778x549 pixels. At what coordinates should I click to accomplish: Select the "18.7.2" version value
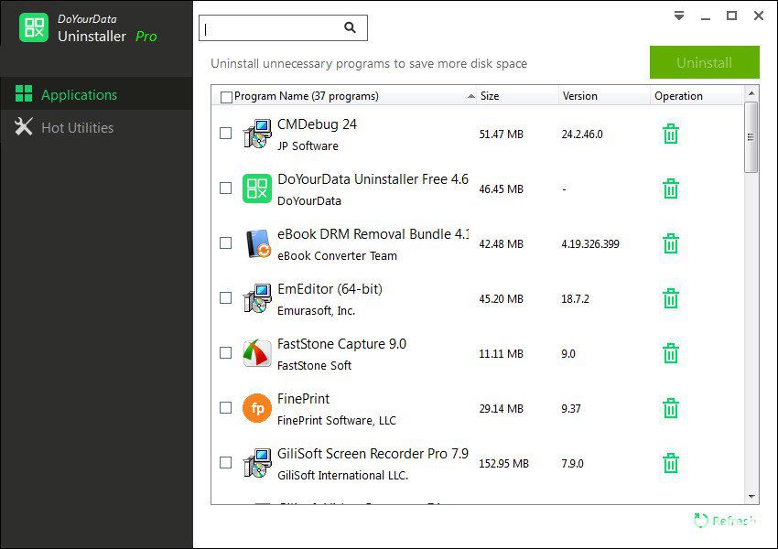point(575,299)
